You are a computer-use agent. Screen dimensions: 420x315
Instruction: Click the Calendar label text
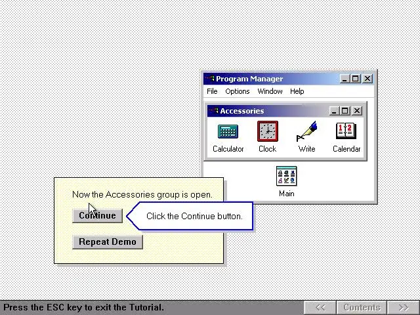346,149
